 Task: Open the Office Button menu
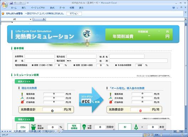click(x=5, y=5)
